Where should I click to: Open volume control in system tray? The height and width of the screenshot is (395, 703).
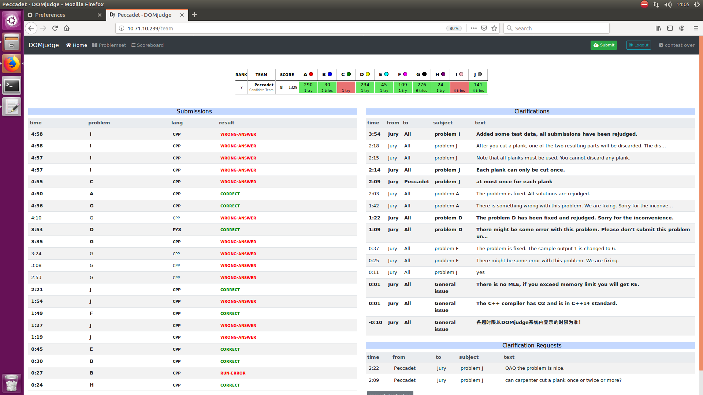click(x=668, y=4)
